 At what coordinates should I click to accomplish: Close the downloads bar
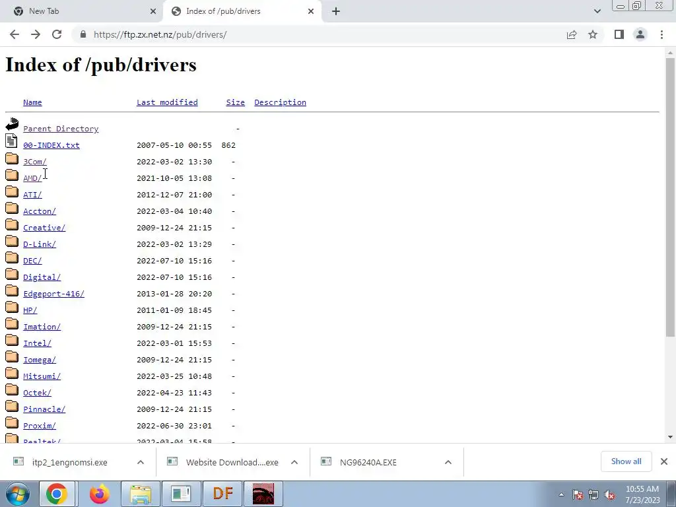(664, 461)
